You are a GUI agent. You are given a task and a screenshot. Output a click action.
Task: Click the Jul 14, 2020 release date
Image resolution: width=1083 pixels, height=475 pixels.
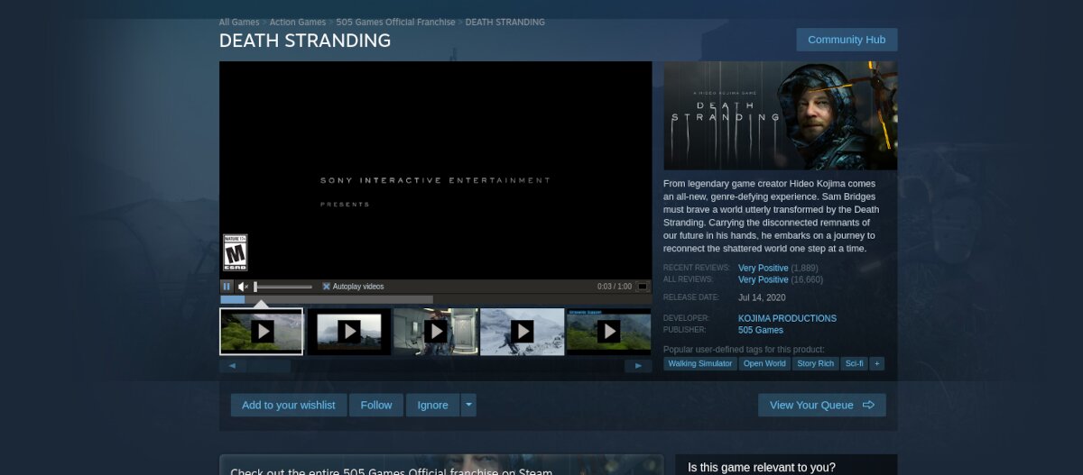click(x=762, y=297)
